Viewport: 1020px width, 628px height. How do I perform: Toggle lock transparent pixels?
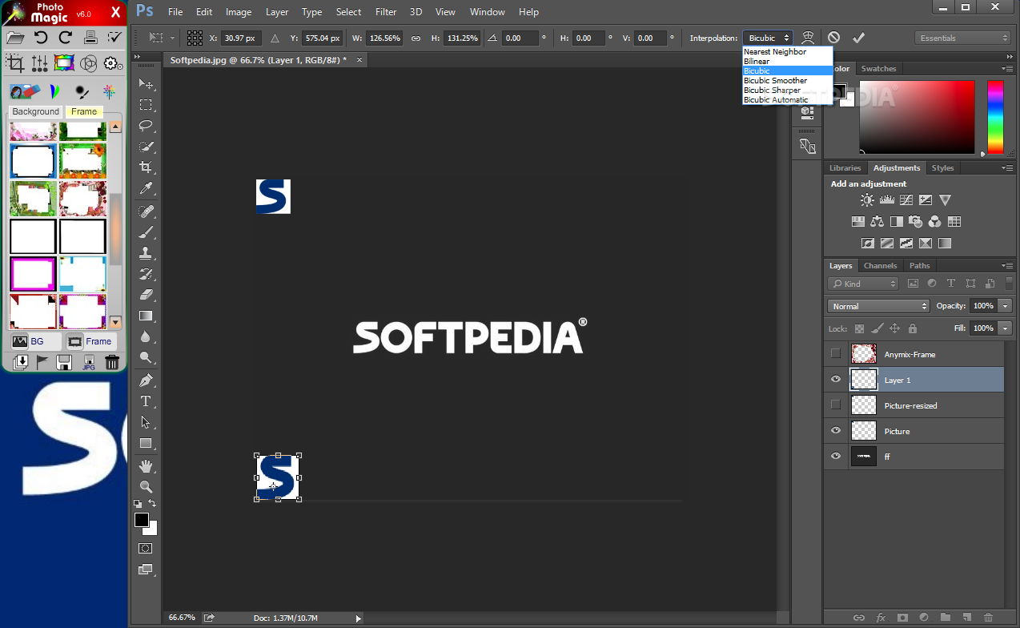click(859, 328)
